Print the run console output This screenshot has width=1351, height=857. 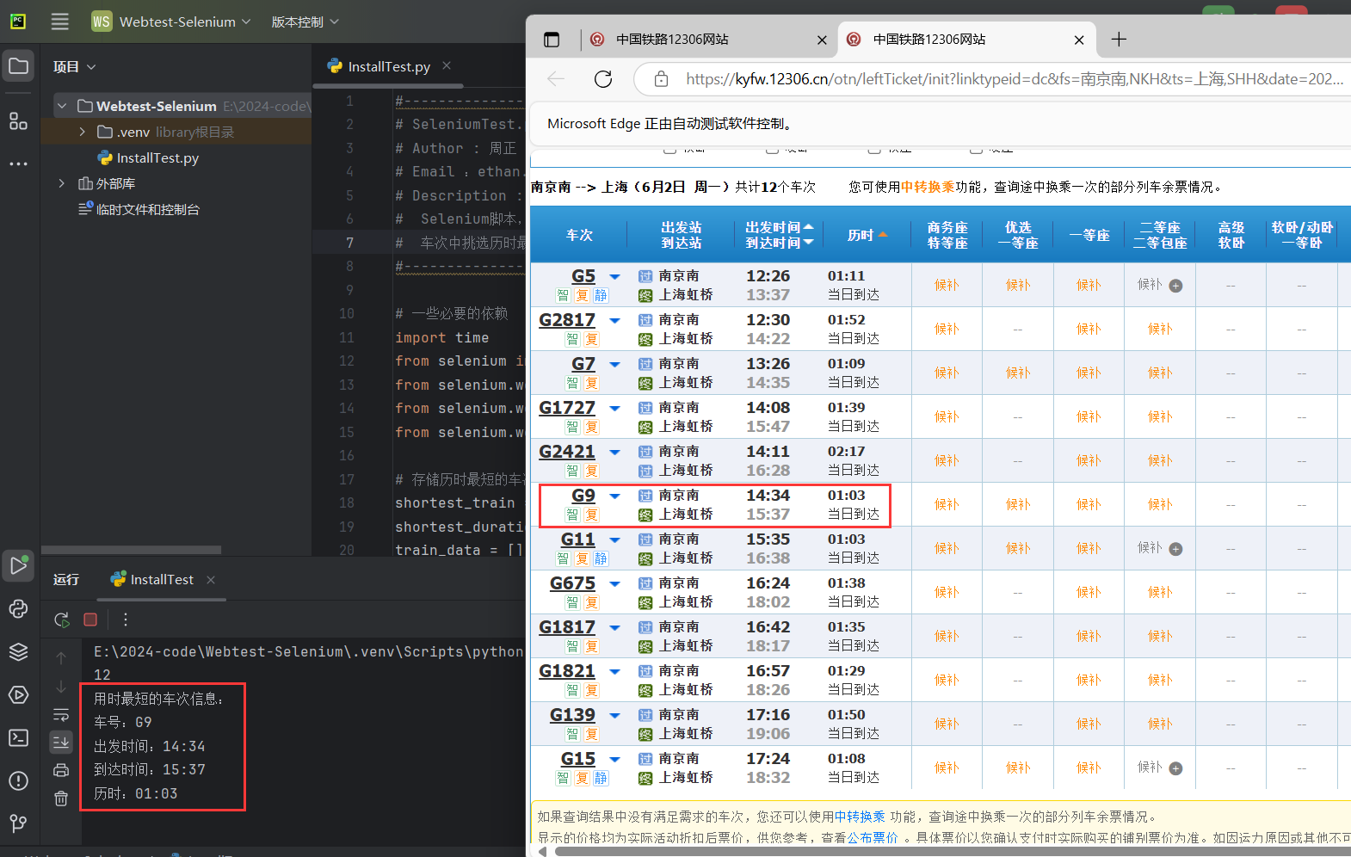coord(61,770)
